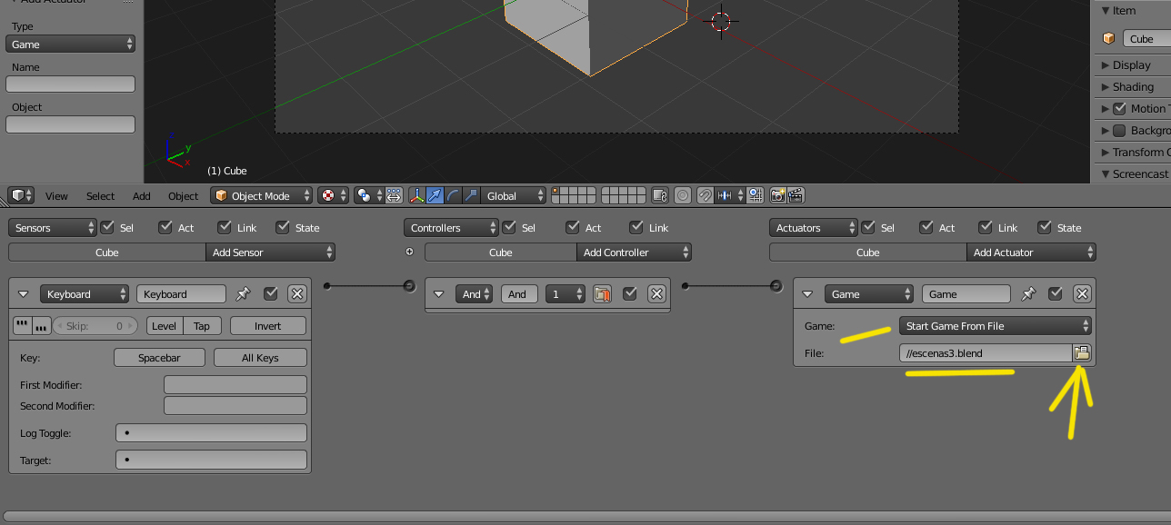Delete the And controller with its X button
1171x525 pixels.
click(656, 294)
